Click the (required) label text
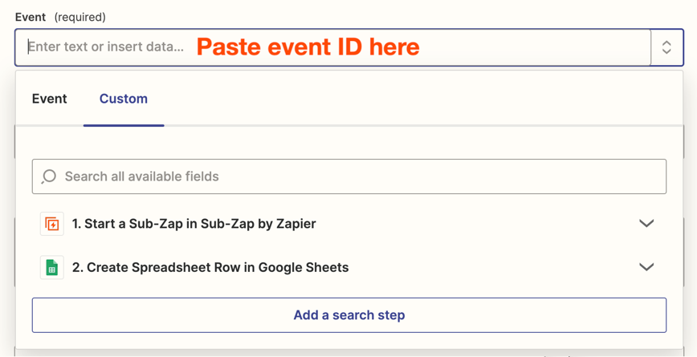The image size is (697, 357). pos(80,18)
